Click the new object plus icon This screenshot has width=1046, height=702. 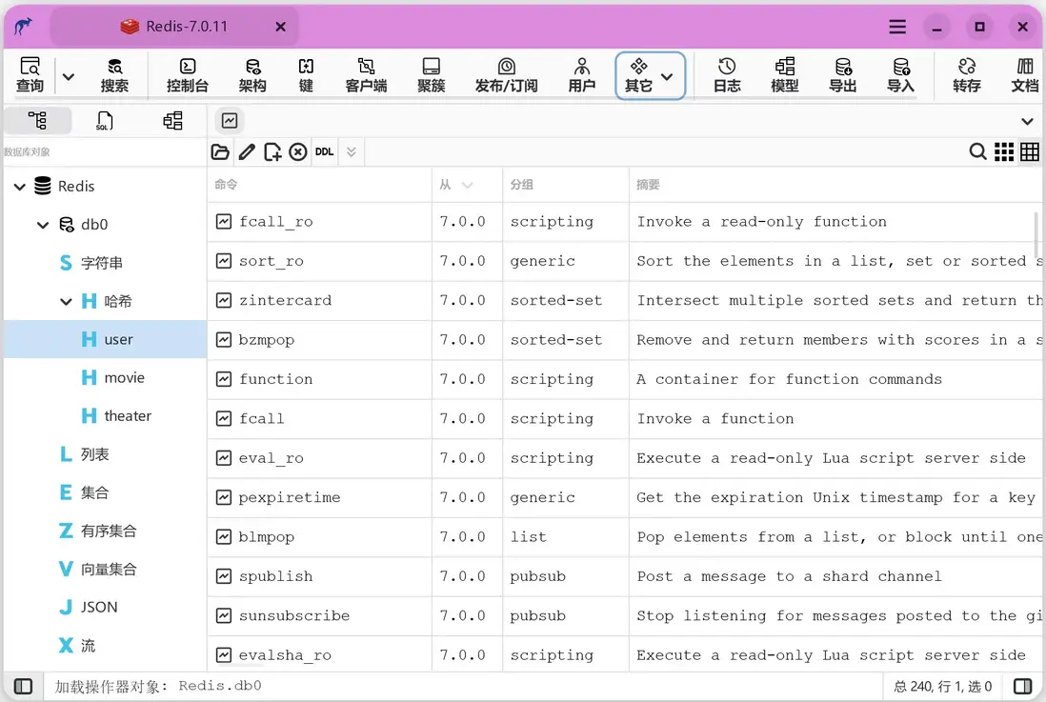coord(272,152)
